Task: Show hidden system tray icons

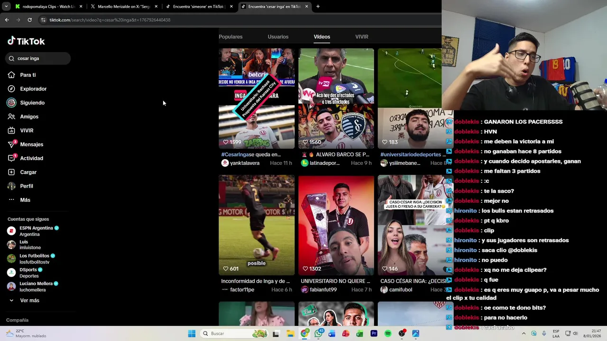Action: click(524, 333)
